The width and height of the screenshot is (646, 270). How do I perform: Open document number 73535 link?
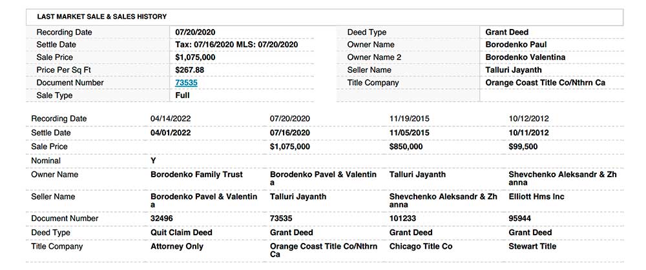click(186, 82)
